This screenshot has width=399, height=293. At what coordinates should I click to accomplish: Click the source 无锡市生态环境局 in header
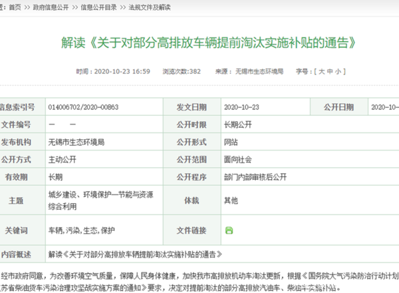[260, 71]
